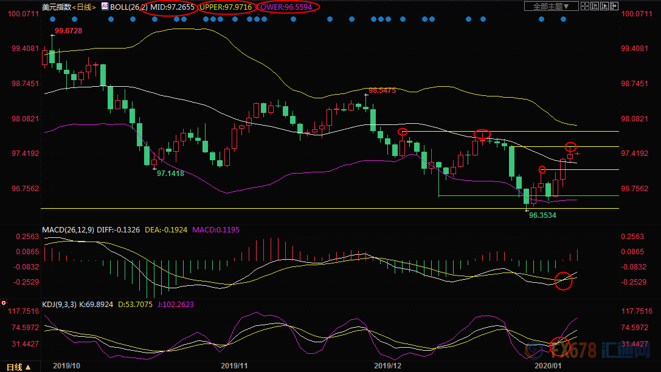Click the 2019/12 date on the time axis
The image size is (661, 372).
pos(388,366)
